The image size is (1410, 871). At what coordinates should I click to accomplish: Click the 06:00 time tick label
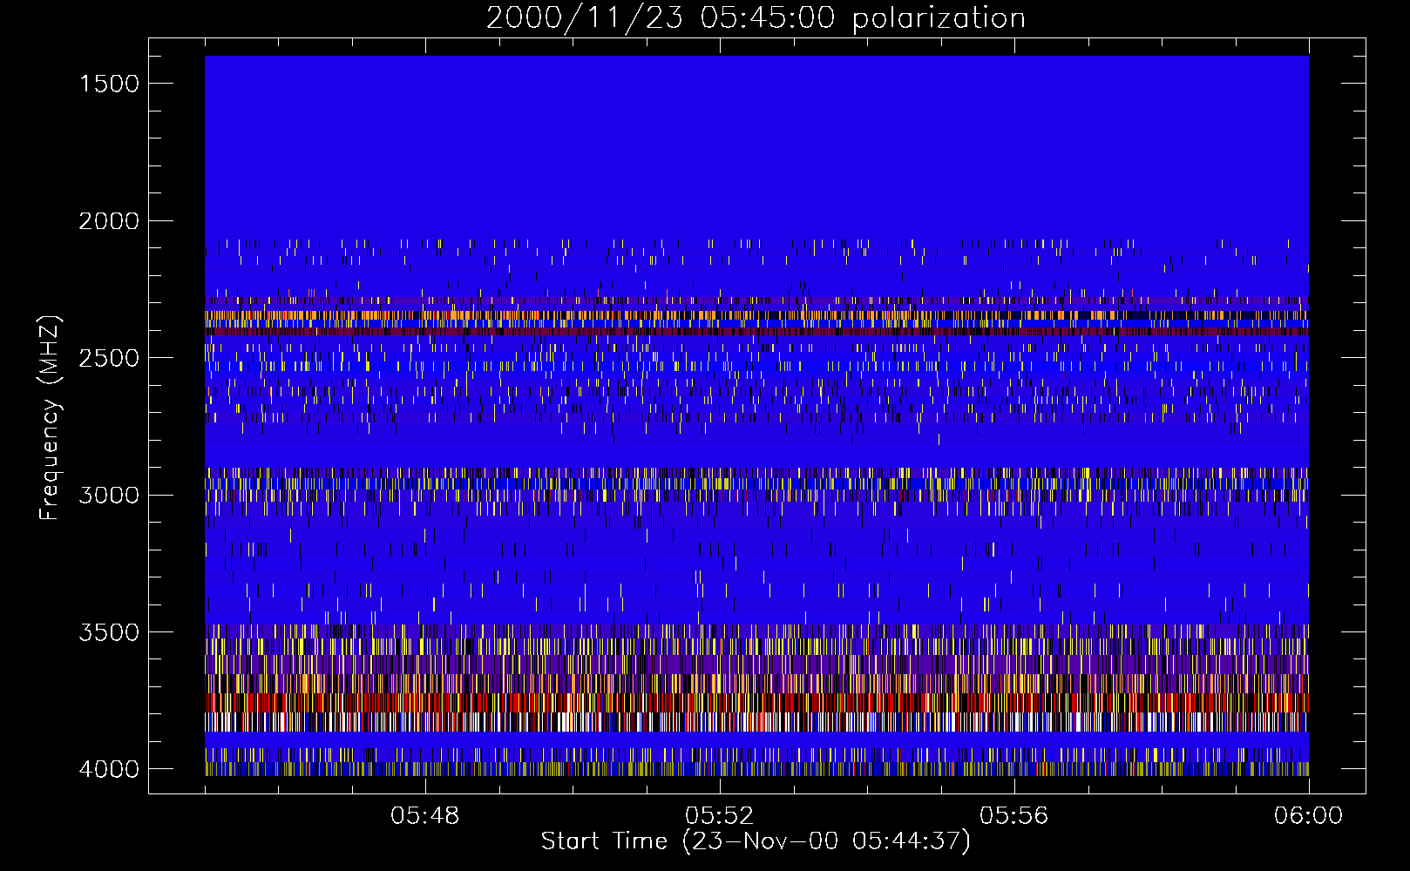[1308, 816]
